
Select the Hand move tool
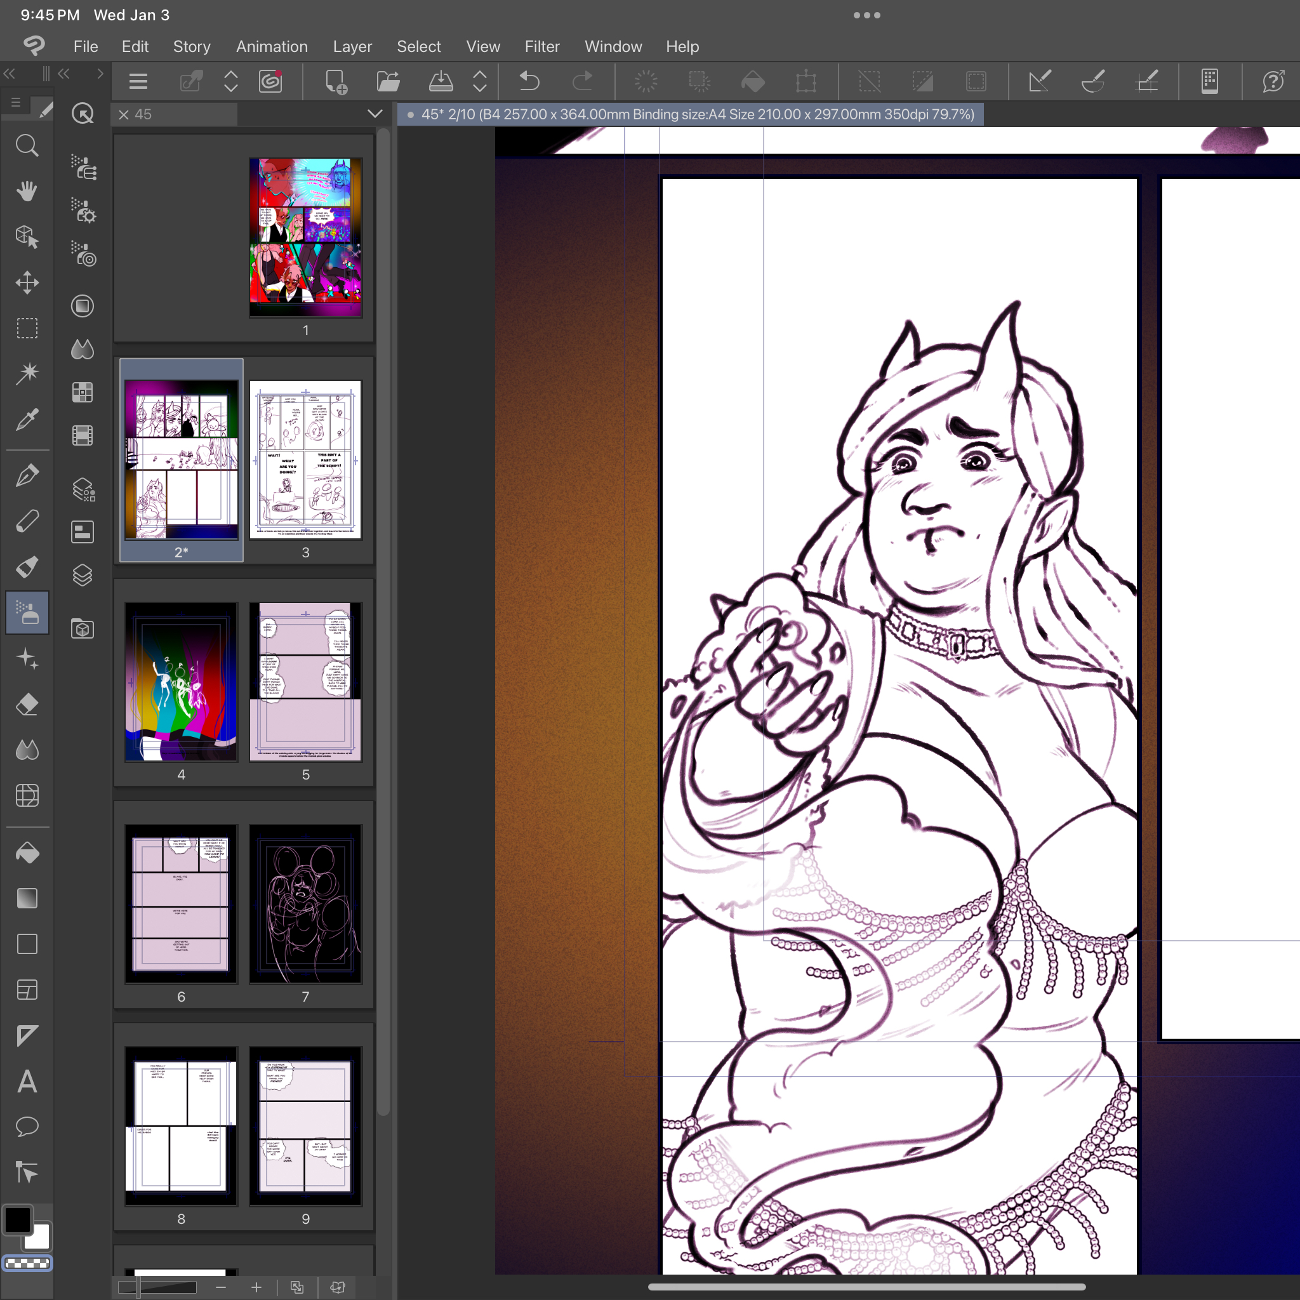pyautogui.click(x=27, y=191)
